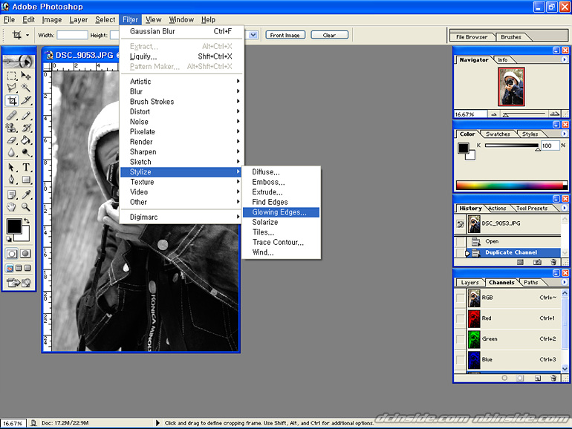The height and width of the screenshot is (429, 572).
Task: Select the Magic Wand tool
Action: pos(25,88)
